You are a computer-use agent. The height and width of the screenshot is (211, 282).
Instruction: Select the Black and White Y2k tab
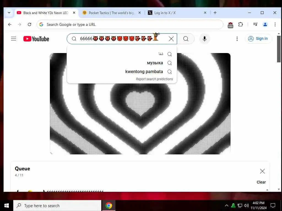coord(46,13)
